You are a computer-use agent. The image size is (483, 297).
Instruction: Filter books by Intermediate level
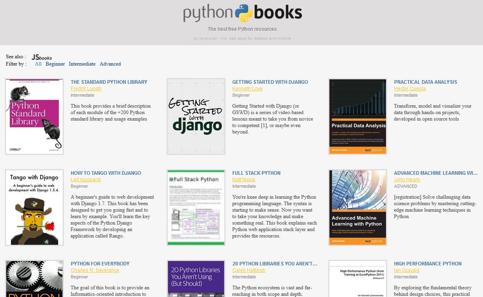click(82, 64)
